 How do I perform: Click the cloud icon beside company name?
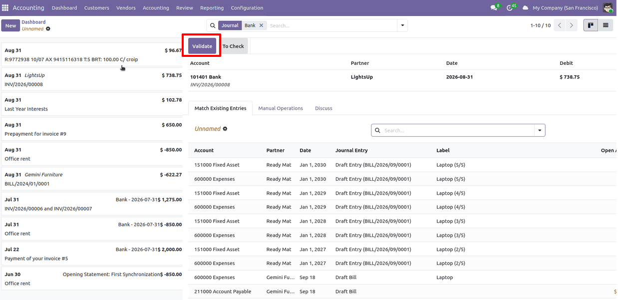[x=525, y=8]
